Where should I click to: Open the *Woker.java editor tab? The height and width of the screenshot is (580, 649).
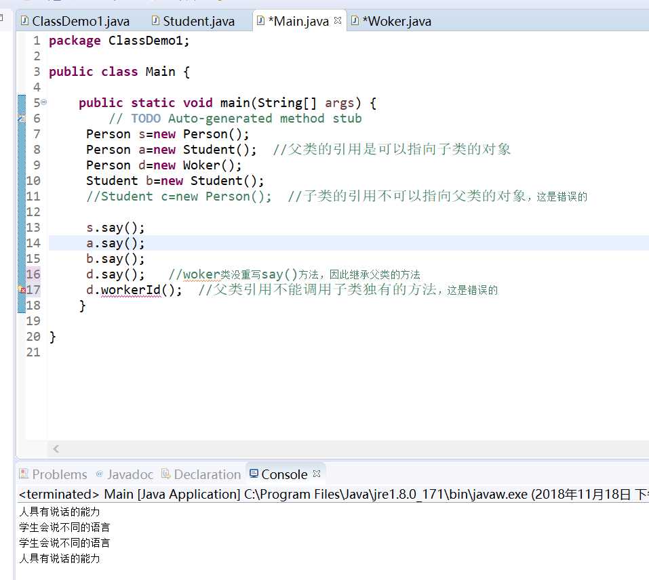click(391, 21)
